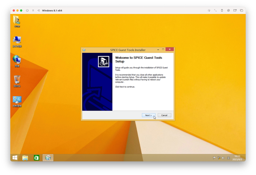Toggle mouse cursor capture in the UTM toolbar
This screenshot has width=256, height=175.
209,10
